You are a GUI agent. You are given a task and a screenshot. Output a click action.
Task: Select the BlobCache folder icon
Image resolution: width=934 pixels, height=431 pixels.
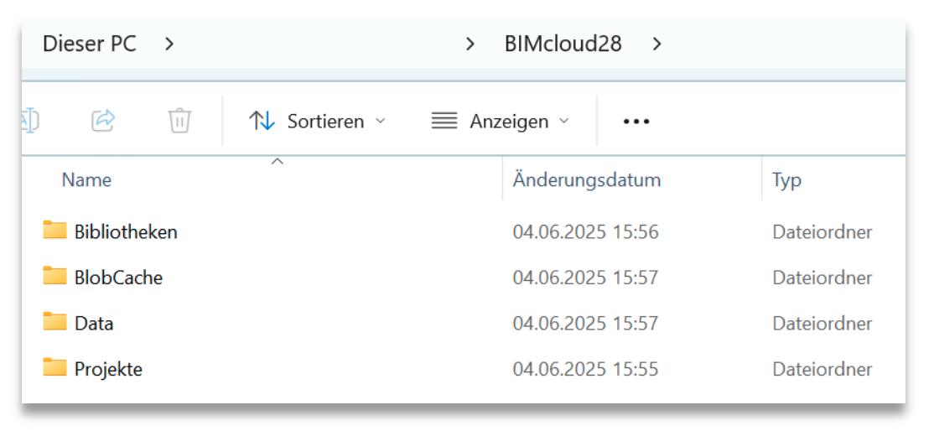(x=54, y=276)
